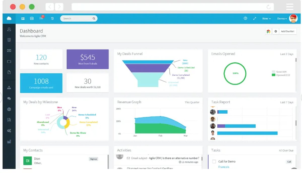This screenshot has height=173, width=302.
Task: Click the Call tag on the Call for Demo task
Action: [289, 162]
